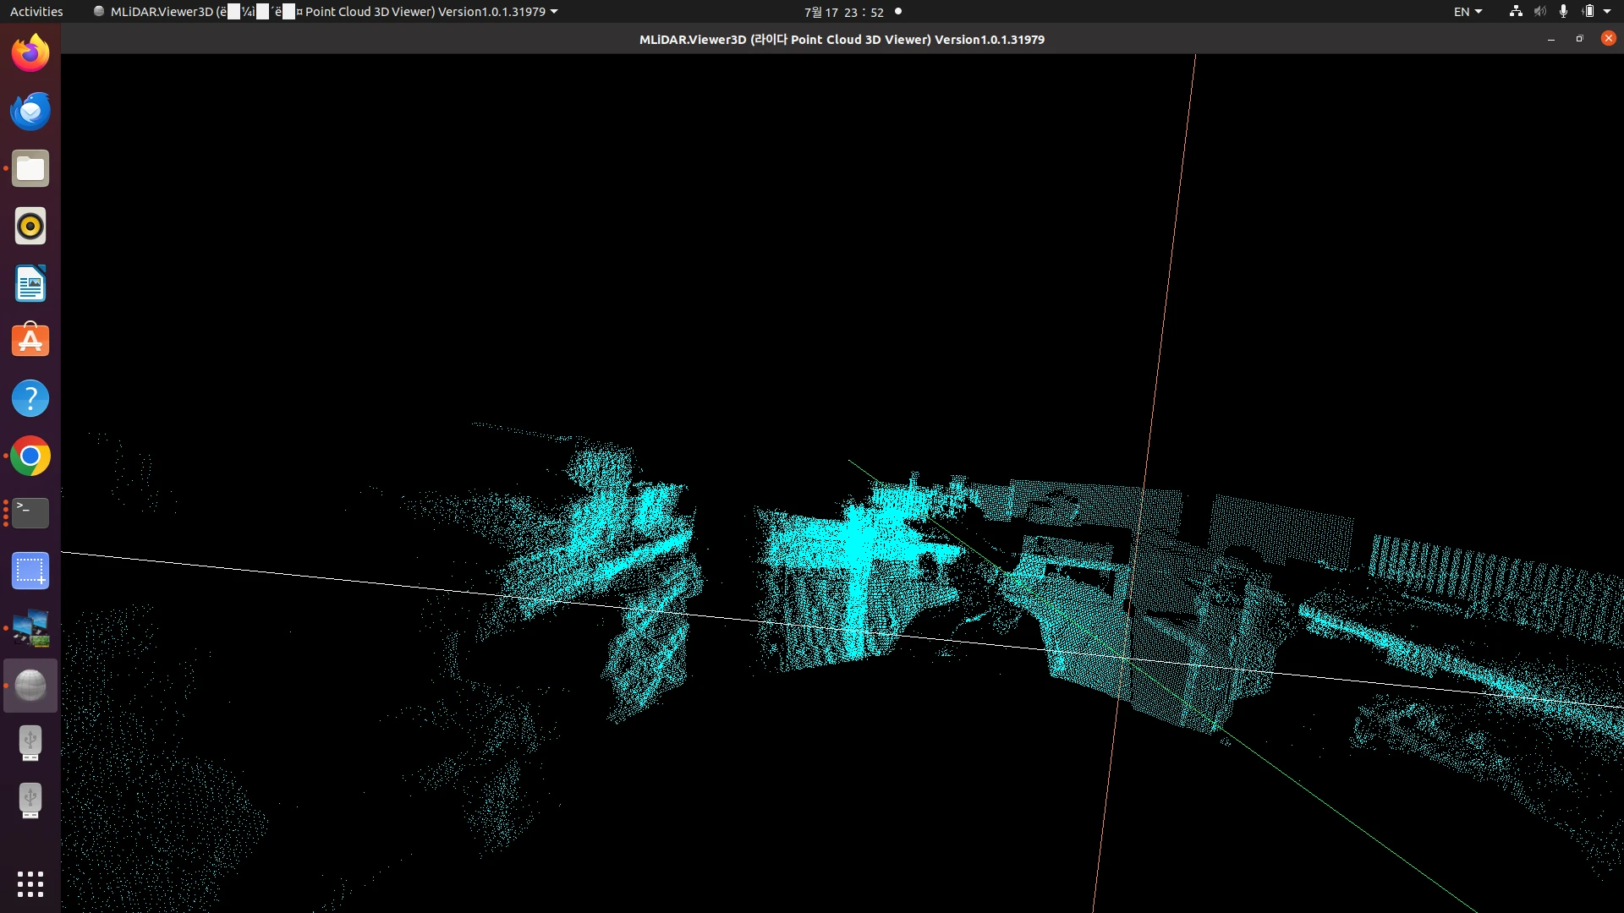Open the Activities overview
Screen dimensions: 1624x913
pos(36,12)
